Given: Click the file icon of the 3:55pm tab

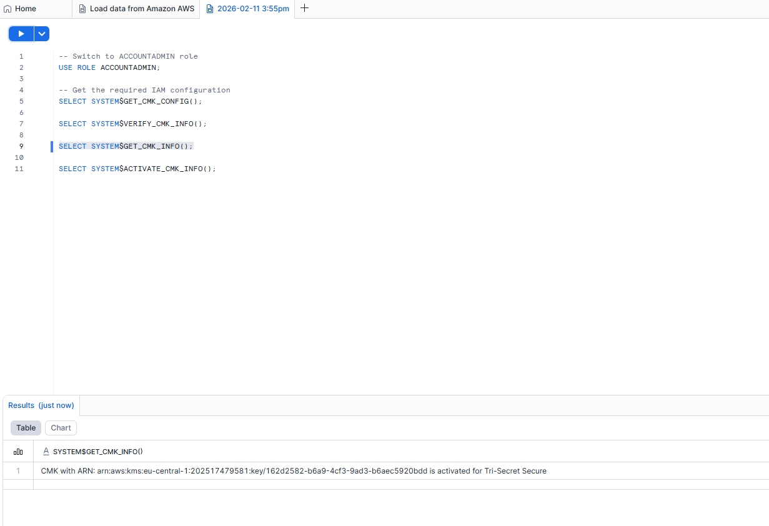Looking at the screenshot, I should 210,9.
